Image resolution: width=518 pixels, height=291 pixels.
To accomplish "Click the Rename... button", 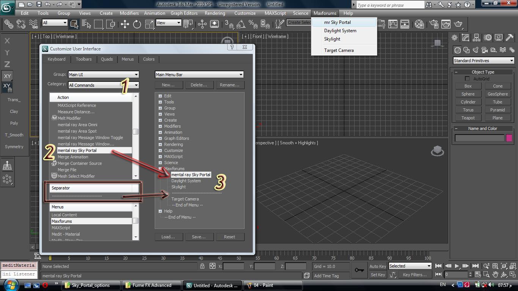I will click(229, 85).
